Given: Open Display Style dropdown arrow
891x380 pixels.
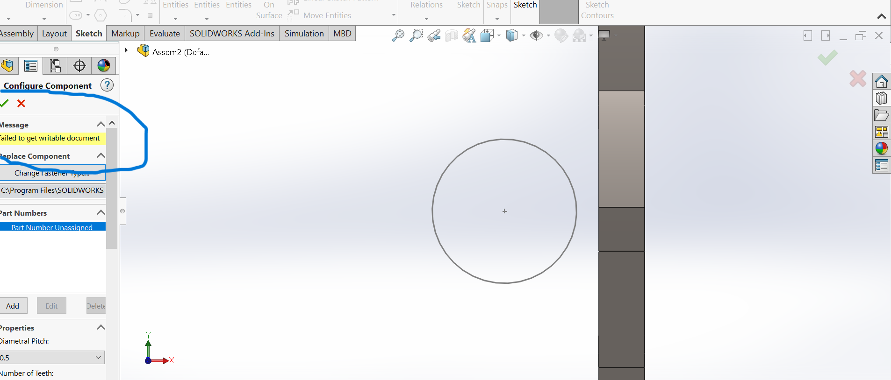Looking at the screenshot, I should click(523, 35).
